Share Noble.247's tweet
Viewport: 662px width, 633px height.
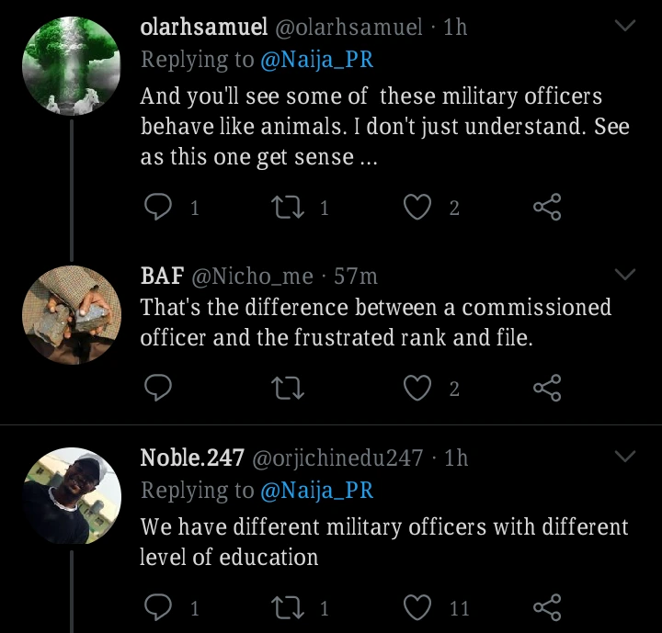[x=547, y=607]
